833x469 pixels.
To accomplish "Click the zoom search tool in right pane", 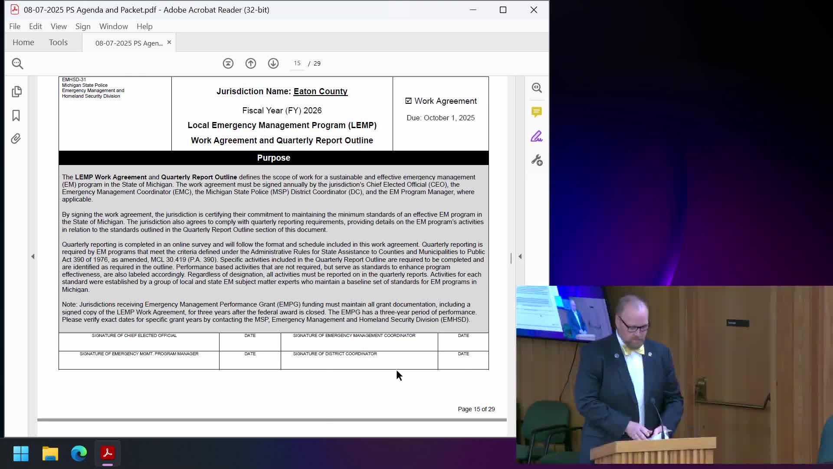I will [x=537, y=88].
